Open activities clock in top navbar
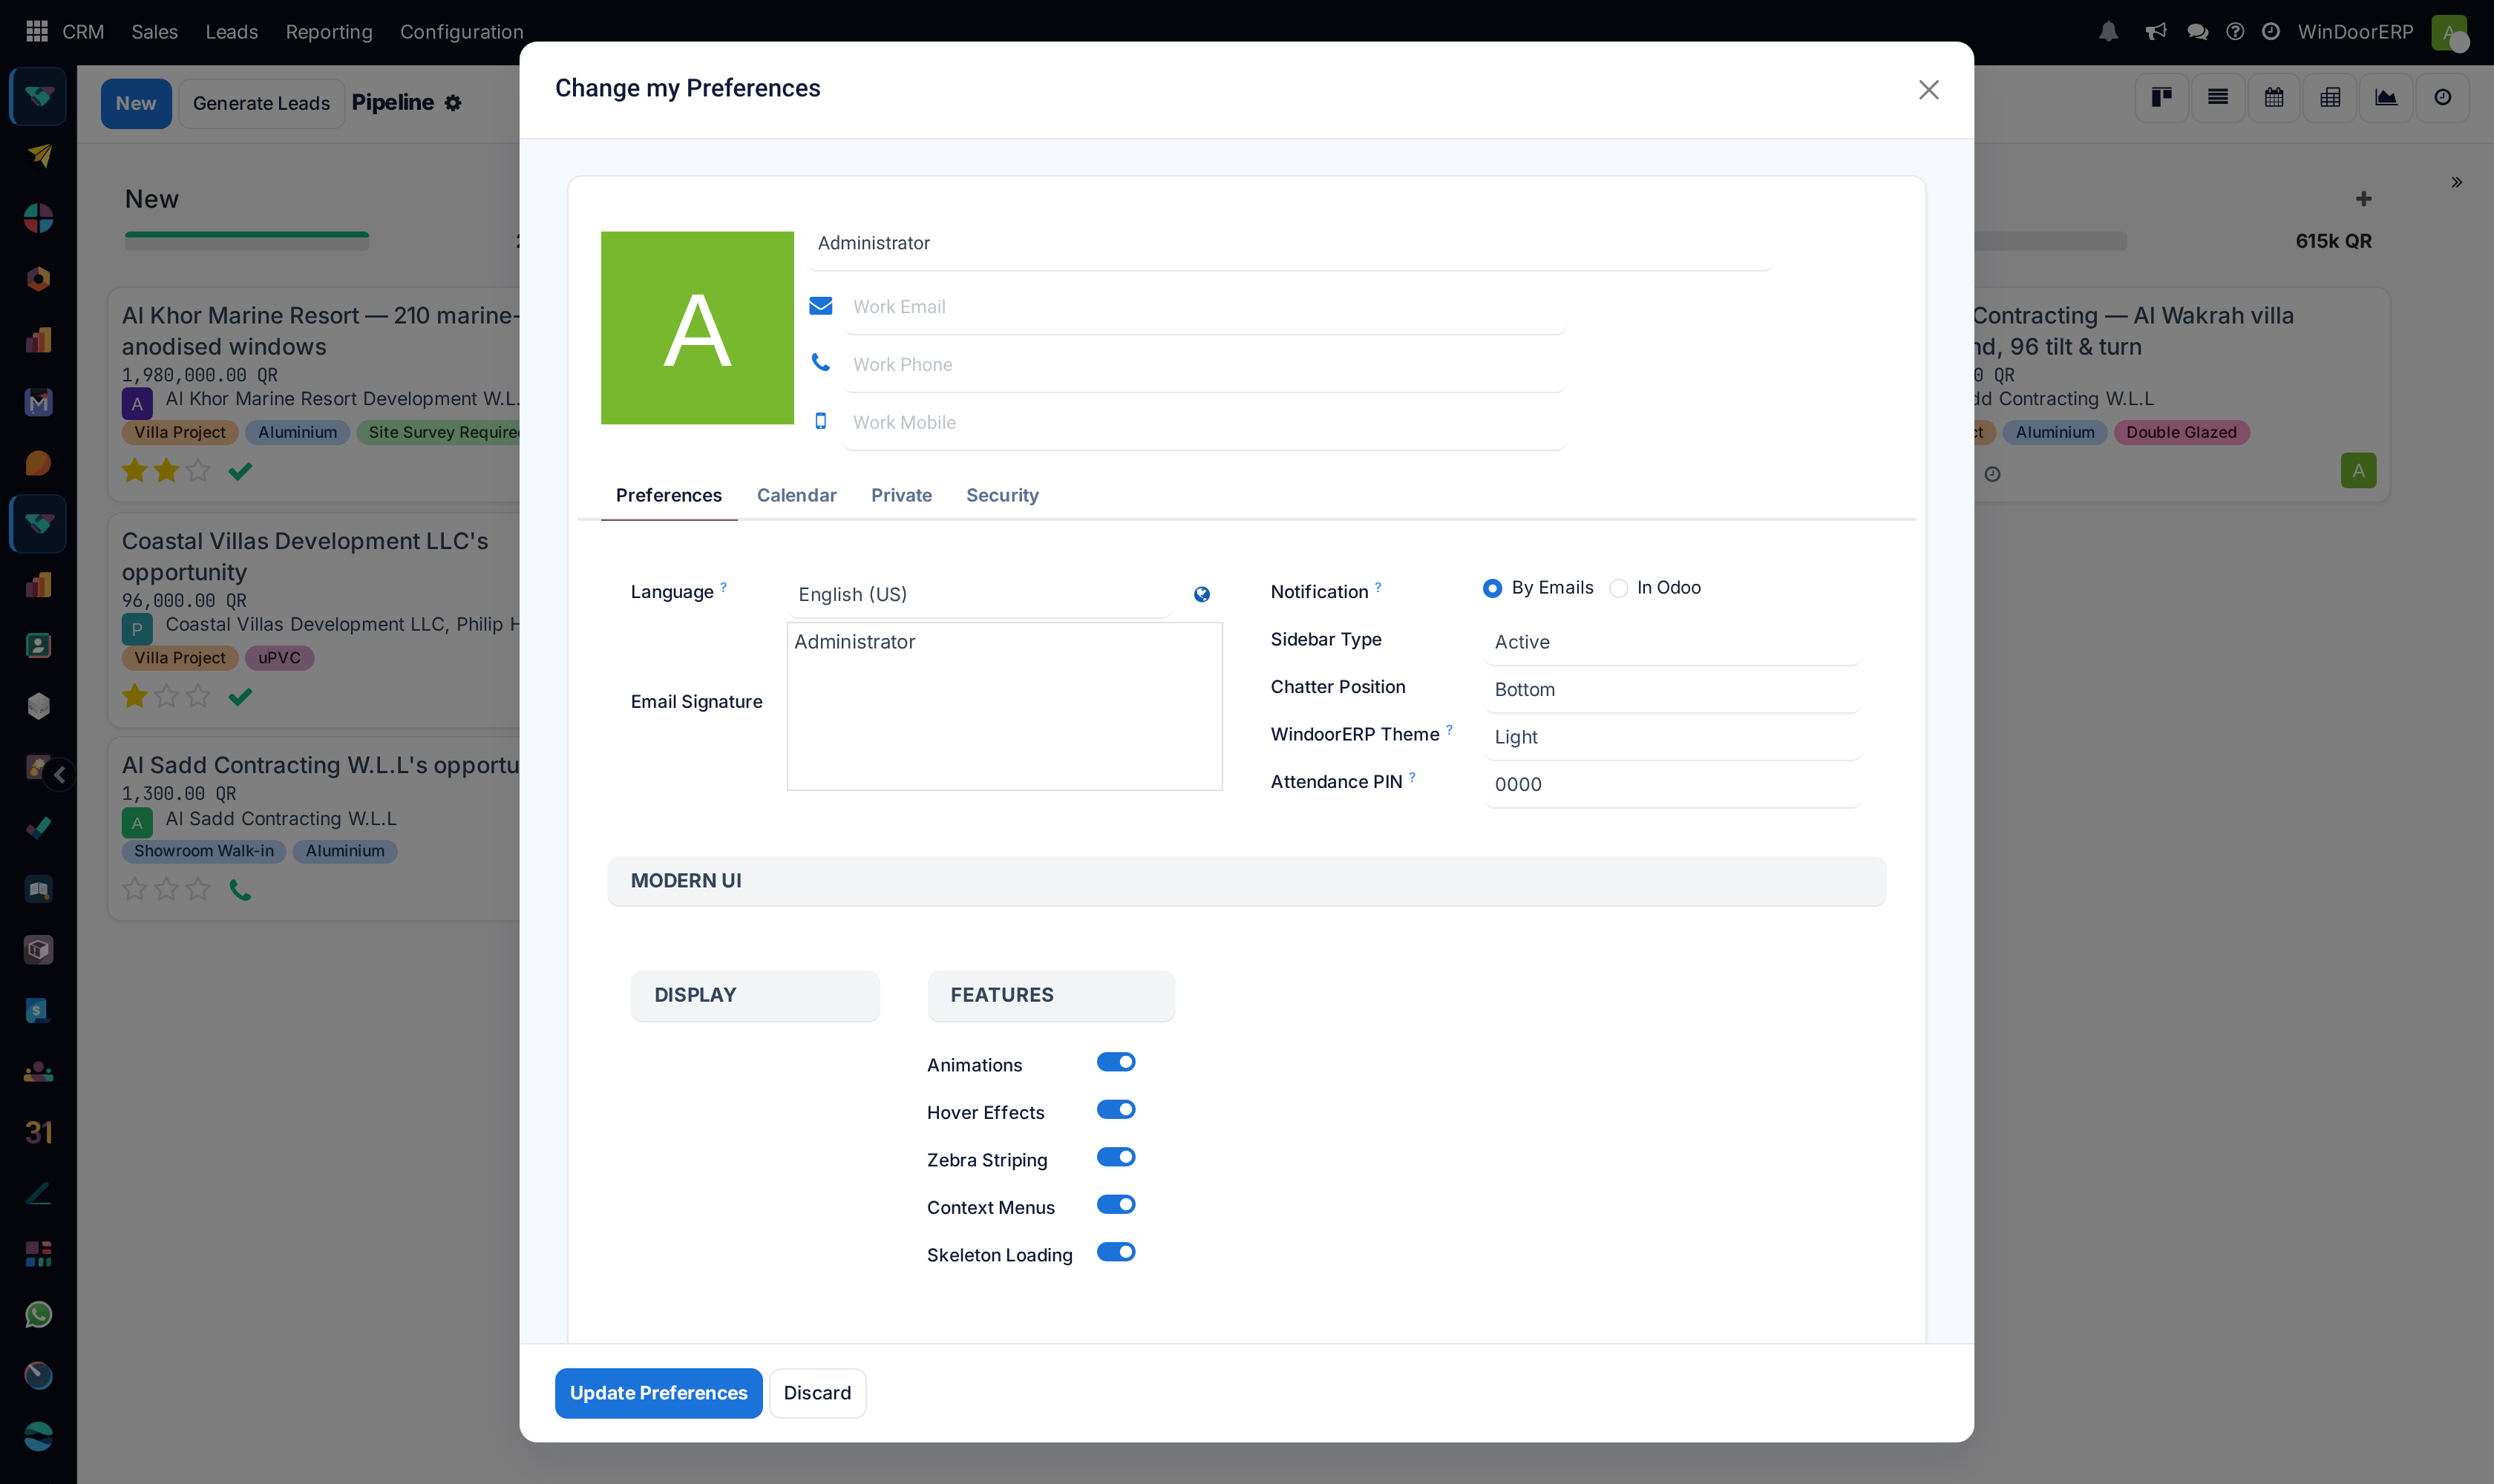 [x=2271, y=31]
